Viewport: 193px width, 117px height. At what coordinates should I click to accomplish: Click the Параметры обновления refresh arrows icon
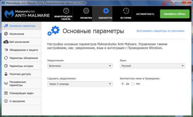[6, 58]
